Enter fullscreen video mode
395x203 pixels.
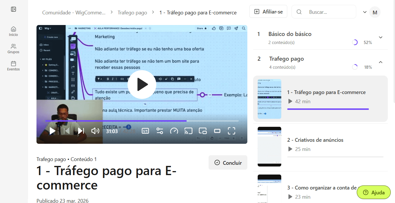click(232, 131)
